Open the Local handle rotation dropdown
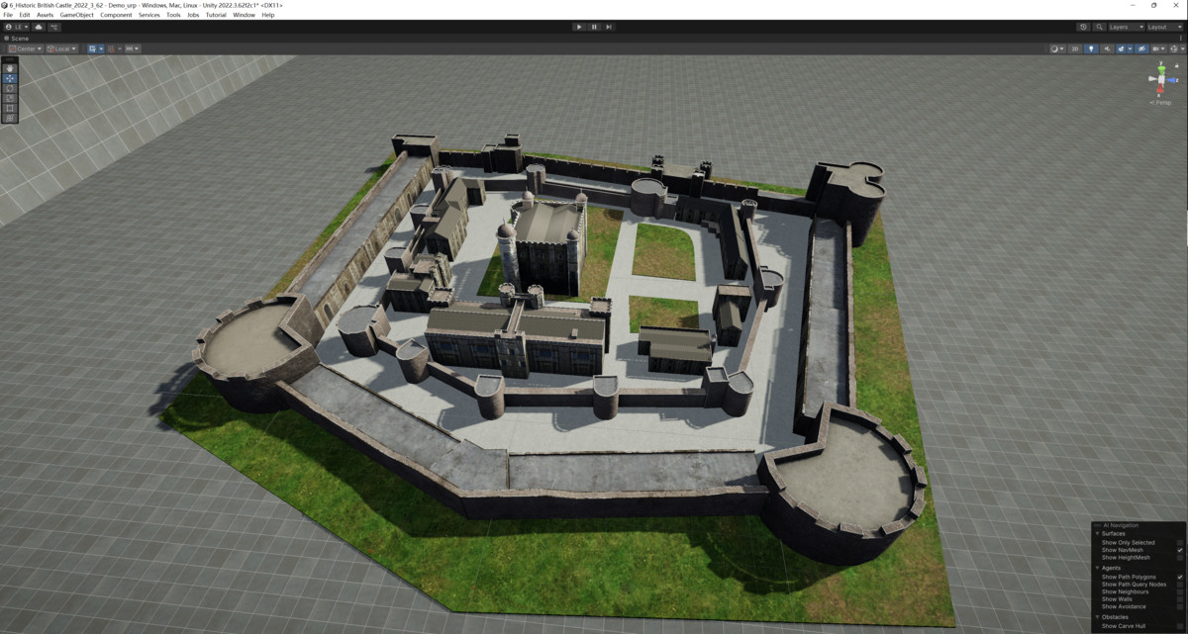This screenshot has width=1188, height=634. point(61,48)
